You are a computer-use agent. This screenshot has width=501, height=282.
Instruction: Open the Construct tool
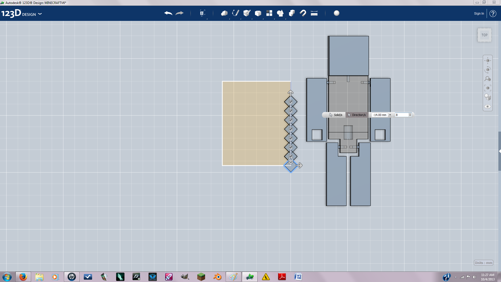[247, 13]
